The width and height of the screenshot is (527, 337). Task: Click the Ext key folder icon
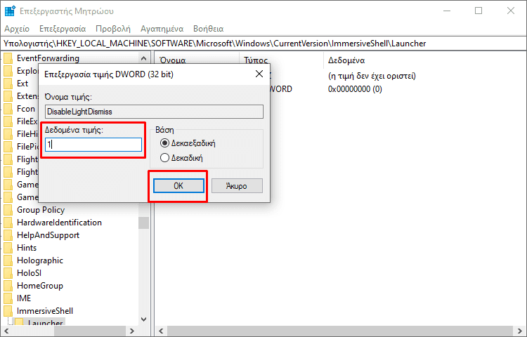coord(8,84)
